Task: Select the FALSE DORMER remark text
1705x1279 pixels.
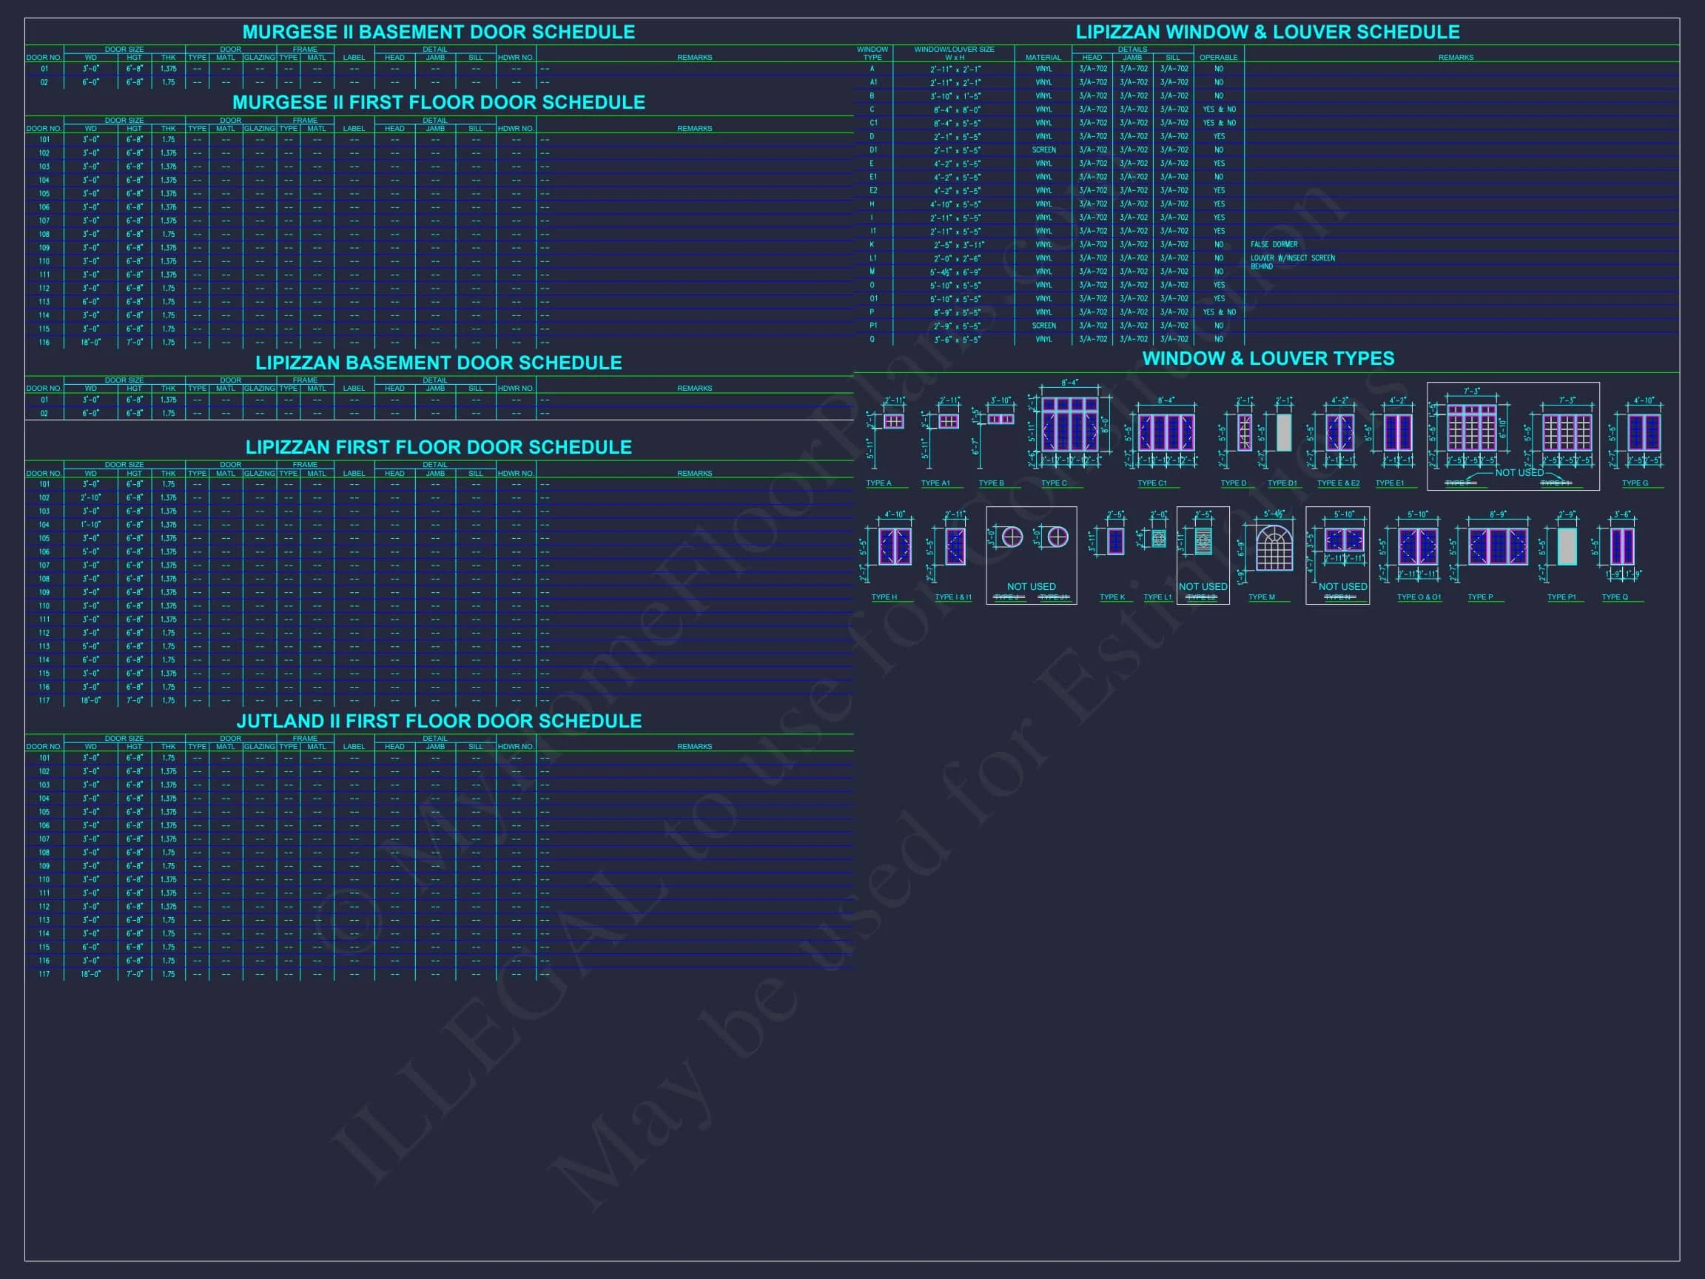Action: (1274, 244)
